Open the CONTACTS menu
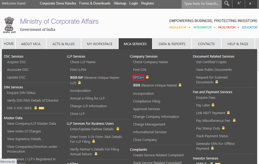 [x=206, y=44]
